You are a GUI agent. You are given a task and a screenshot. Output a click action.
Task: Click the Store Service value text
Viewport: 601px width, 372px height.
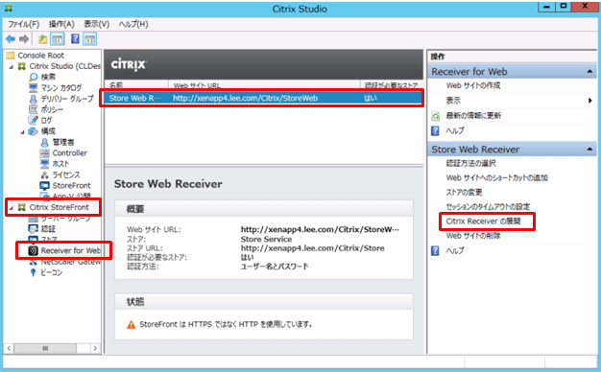coord(266,239)
